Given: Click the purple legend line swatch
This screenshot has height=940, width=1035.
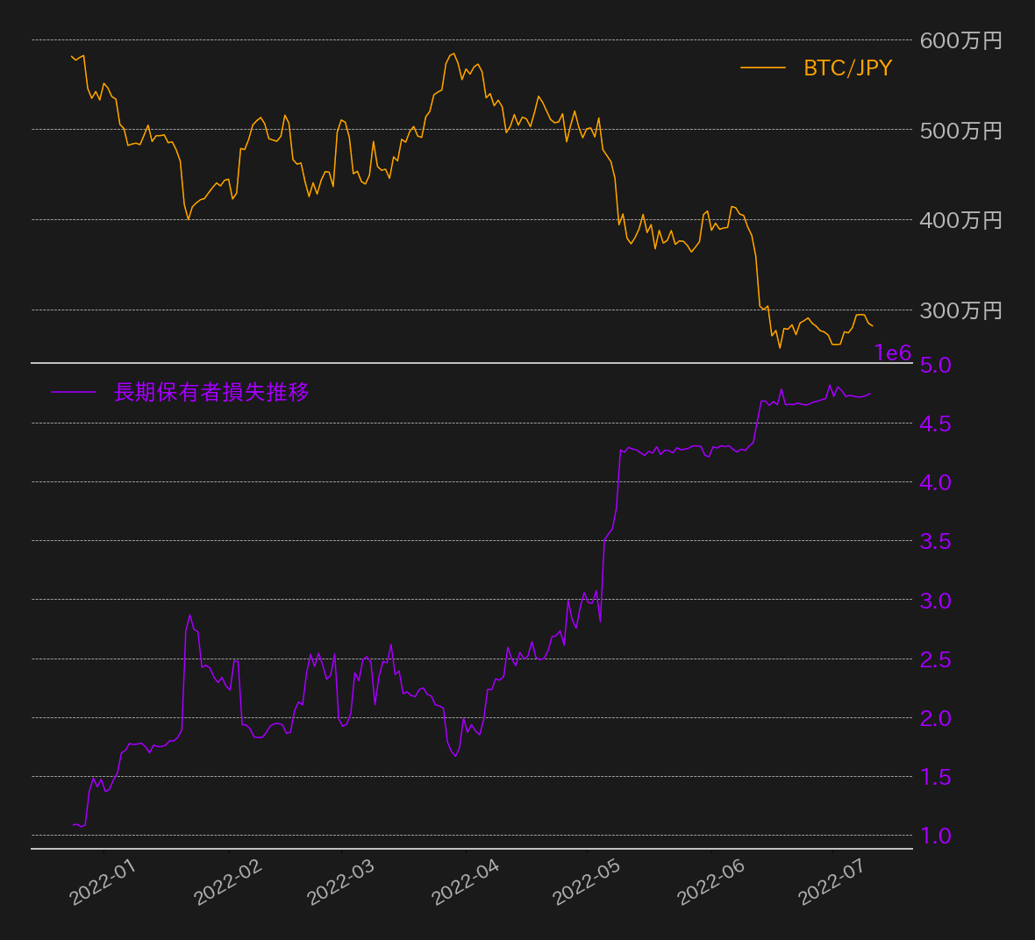Looking at the screenshot, I should [x=74, y=392].
